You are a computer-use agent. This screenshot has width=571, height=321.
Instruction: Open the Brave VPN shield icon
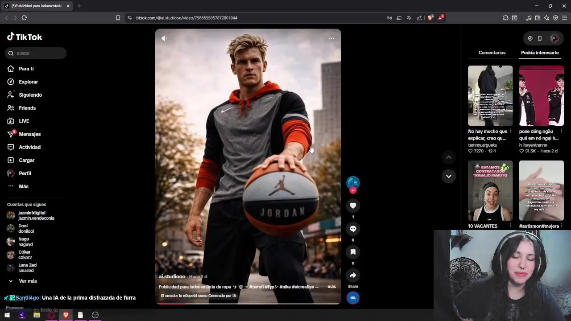pos(555,18)
